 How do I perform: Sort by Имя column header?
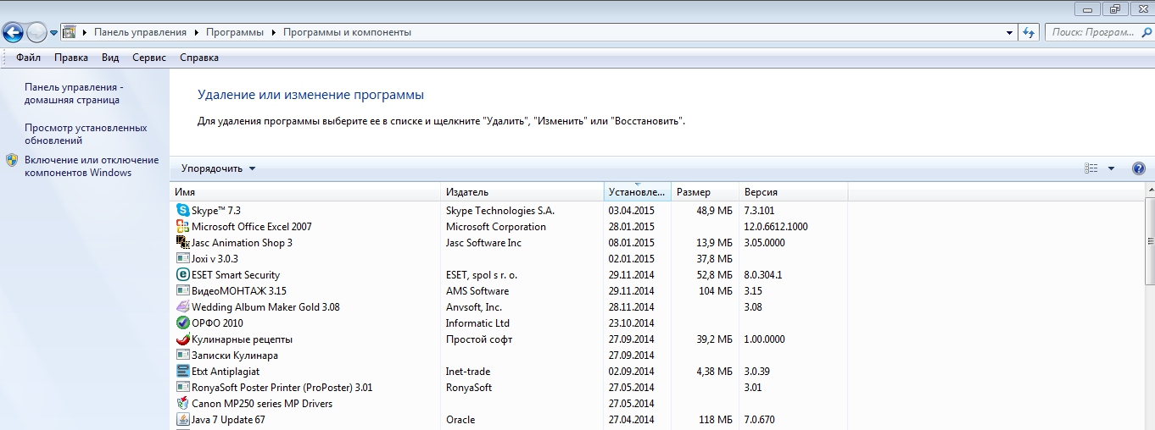pyautogui.click(x=306, y=192)
